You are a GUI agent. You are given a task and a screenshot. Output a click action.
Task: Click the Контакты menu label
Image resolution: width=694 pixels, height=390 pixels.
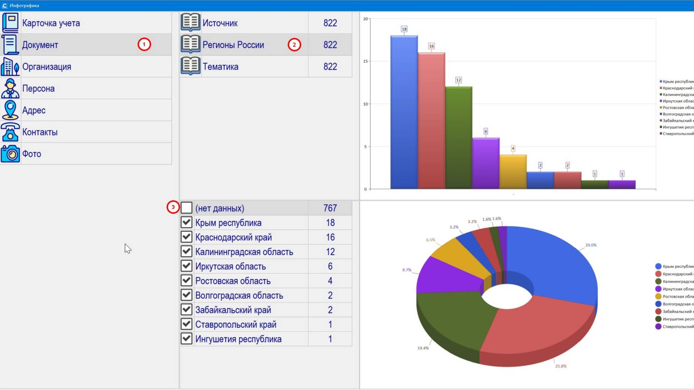point(40,132)
